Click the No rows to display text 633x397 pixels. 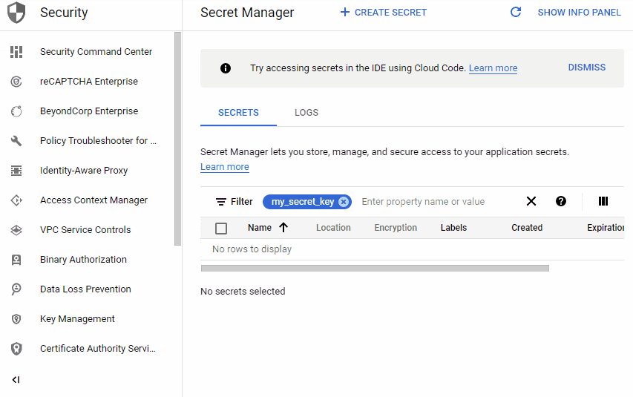click(x=252, y=249)
